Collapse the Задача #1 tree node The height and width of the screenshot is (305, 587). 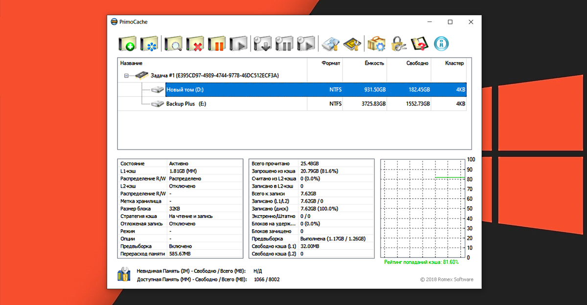tap(126, 76)
